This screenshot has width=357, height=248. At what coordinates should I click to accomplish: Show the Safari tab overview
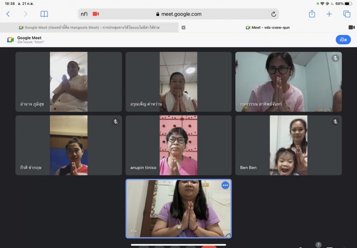tap(347, 14)
